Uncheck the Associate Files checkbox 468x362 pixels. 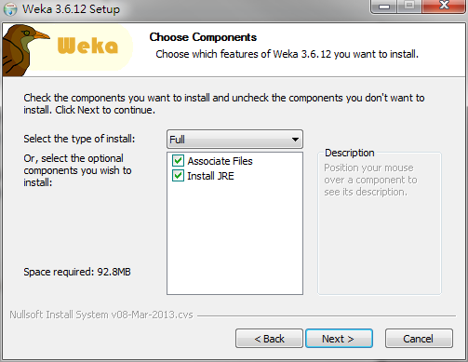tap(178, 161)
